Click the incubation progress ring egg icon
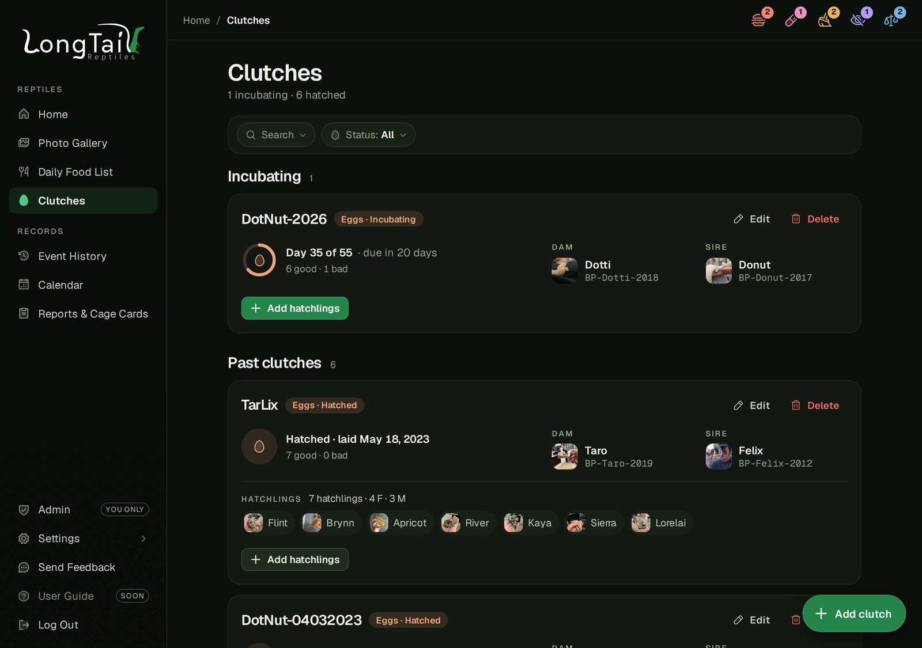This screenshot has height=648, width=922. (259, 260)
